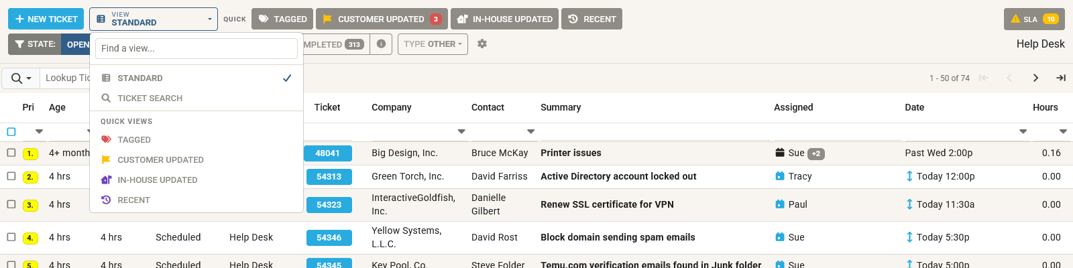This screenshot has height=268, width=1073.
Task: Check the box for ticket 54345 row
Action: tap(11, 264)
